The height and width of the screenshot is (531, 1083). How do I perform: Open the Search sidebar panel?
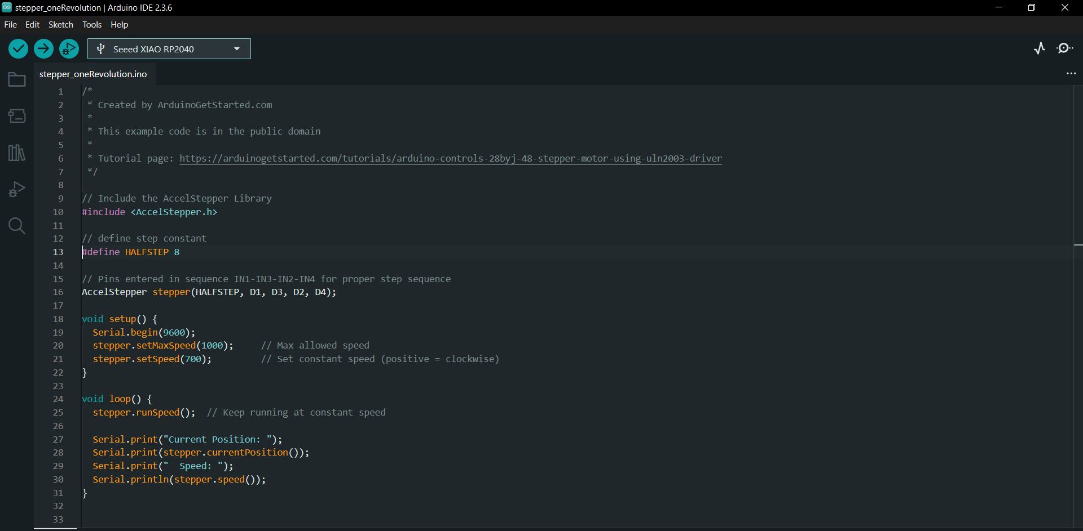17,226
